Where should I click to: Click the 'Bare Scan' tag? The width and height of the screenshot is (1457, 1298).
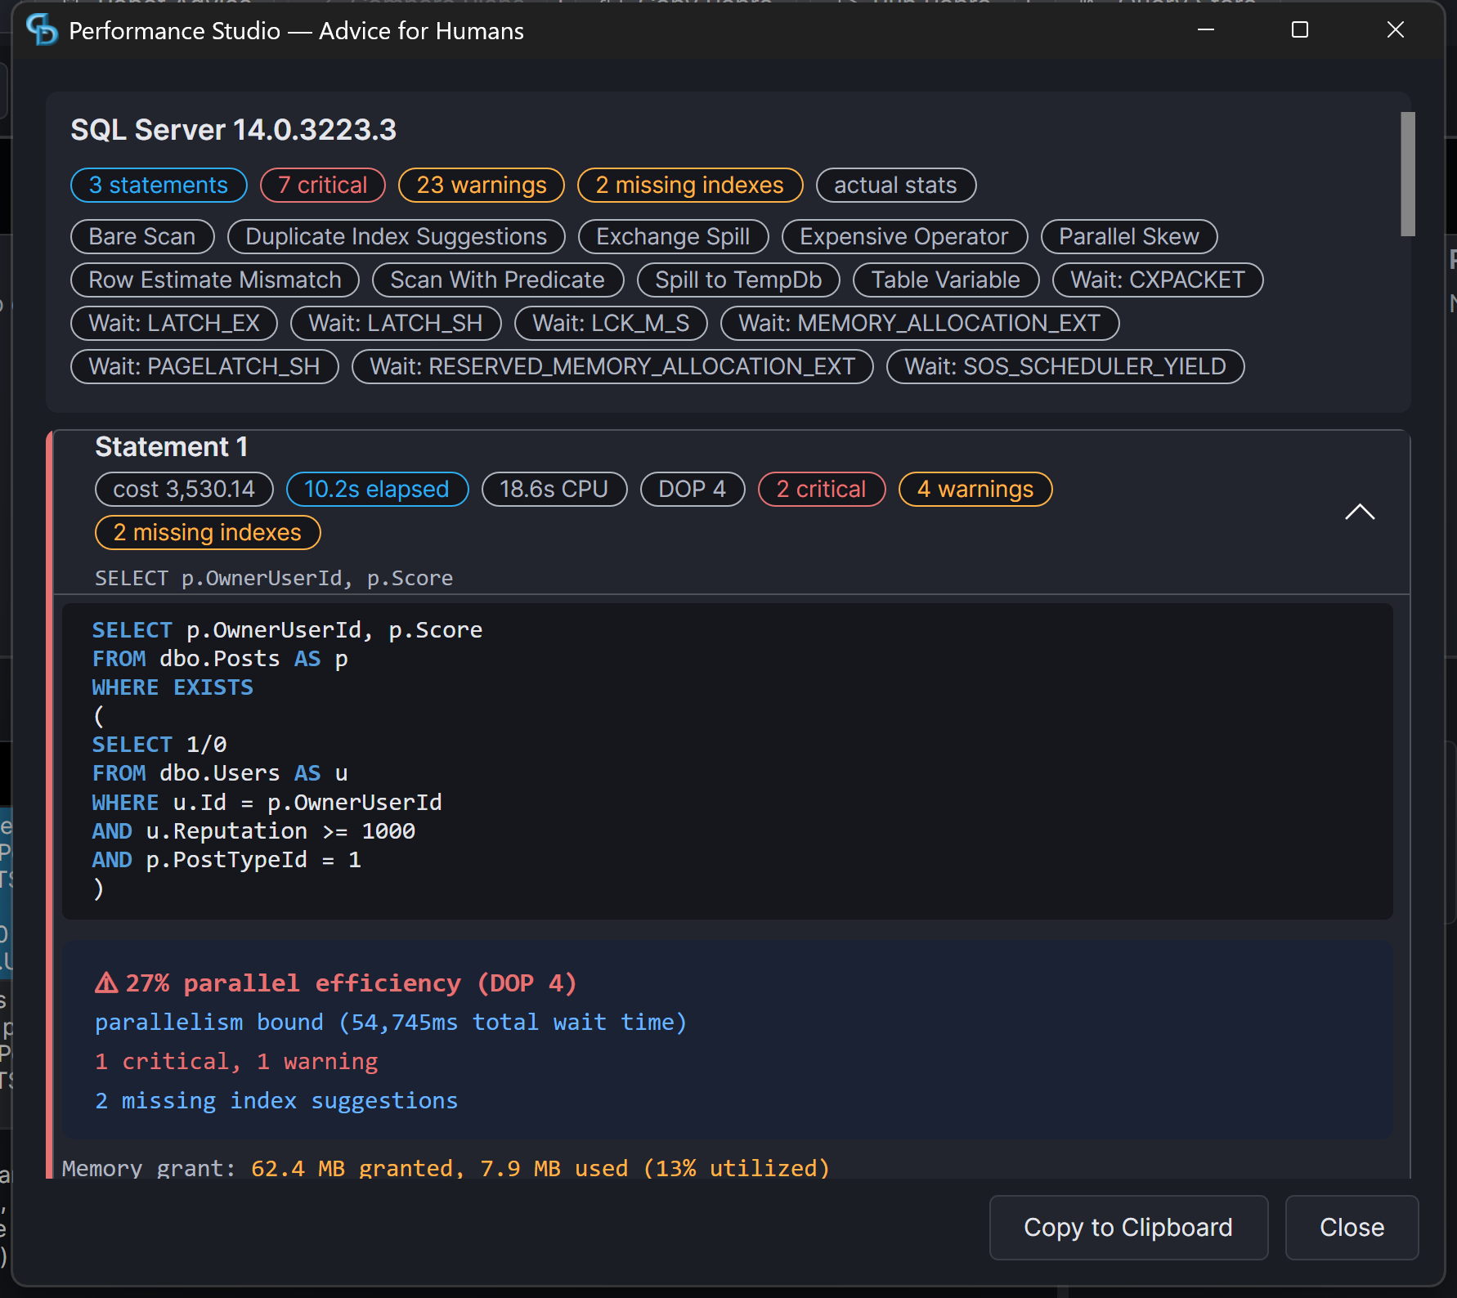tap(142, 236)
